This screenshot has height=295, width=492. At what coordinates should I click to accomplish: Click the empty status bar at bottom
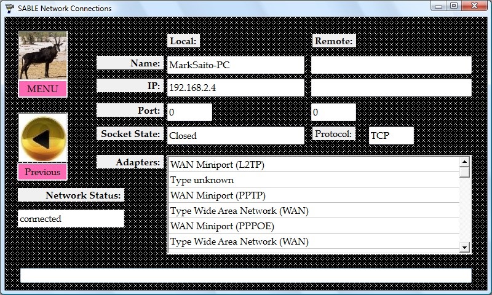click(245, 275)
